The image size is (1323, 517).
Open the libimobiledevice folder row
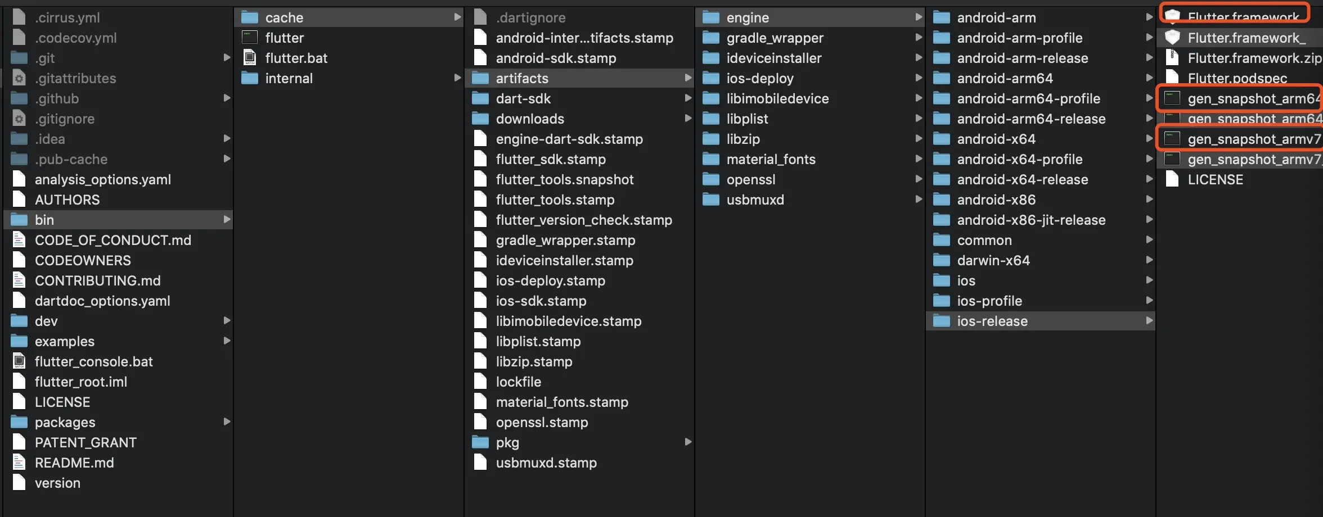810,98
